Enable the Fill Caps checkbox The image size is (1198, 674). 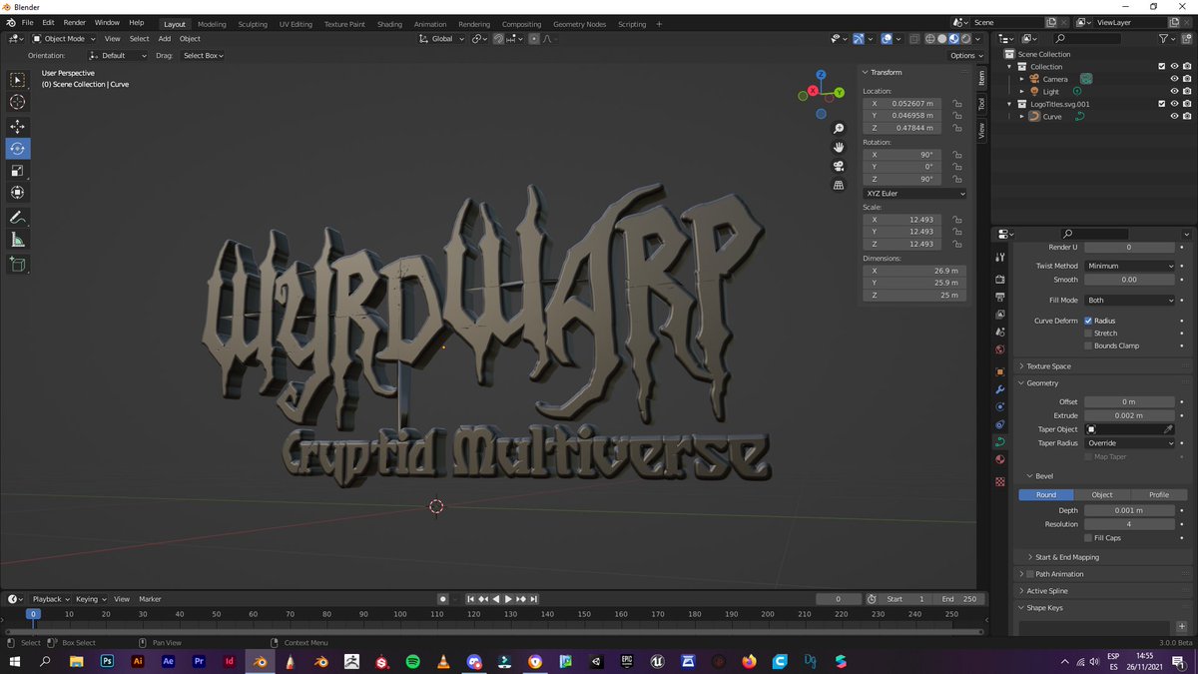[x=1088, y=538]
